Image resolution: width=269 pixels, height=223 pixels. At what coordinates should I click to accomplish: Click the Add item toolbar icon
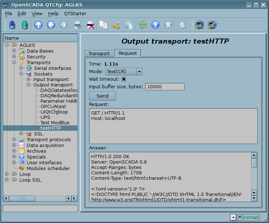77,25
